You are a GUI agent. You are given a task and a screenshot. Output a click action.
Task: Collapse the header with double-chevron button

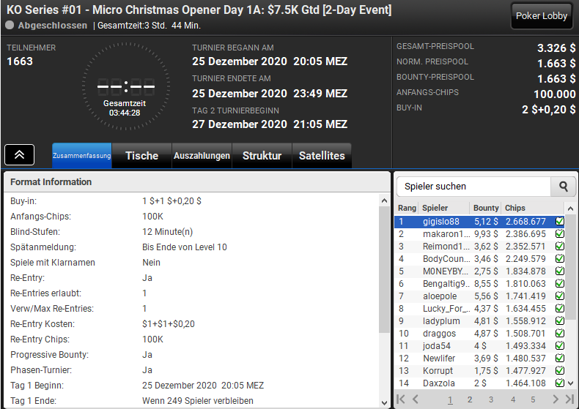pos(20,154)
